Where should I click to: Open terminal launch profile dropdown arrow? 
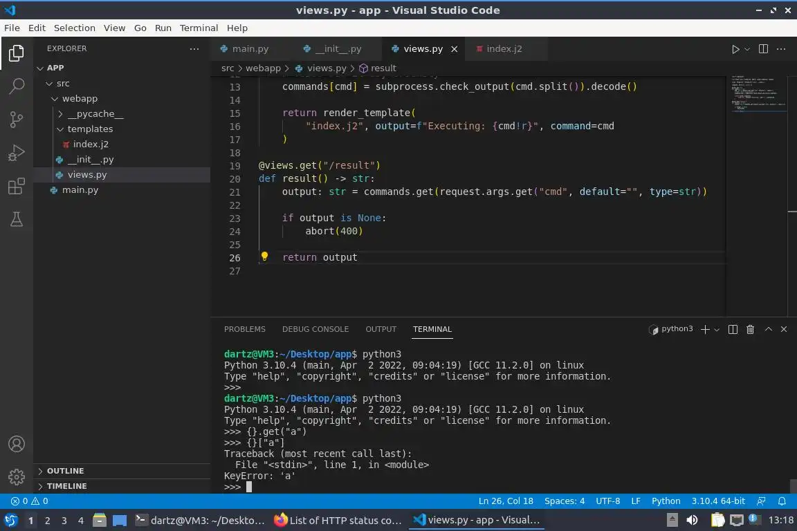click(717, 330)
